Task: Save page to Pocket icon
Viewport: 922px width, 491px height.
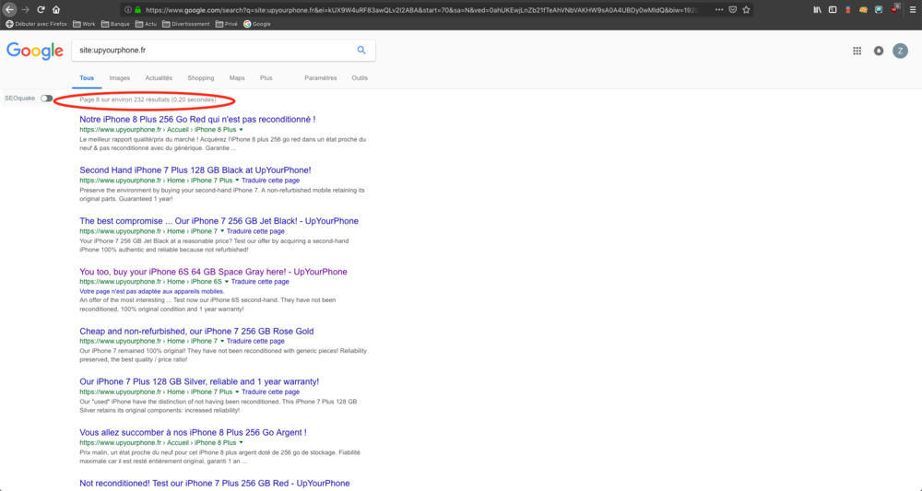Action: click(x=733, y=10)
